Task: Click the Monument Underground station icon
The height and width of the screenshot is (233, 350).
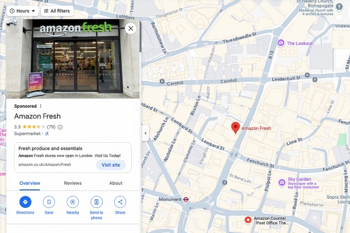Action: [x=185, y=199]
